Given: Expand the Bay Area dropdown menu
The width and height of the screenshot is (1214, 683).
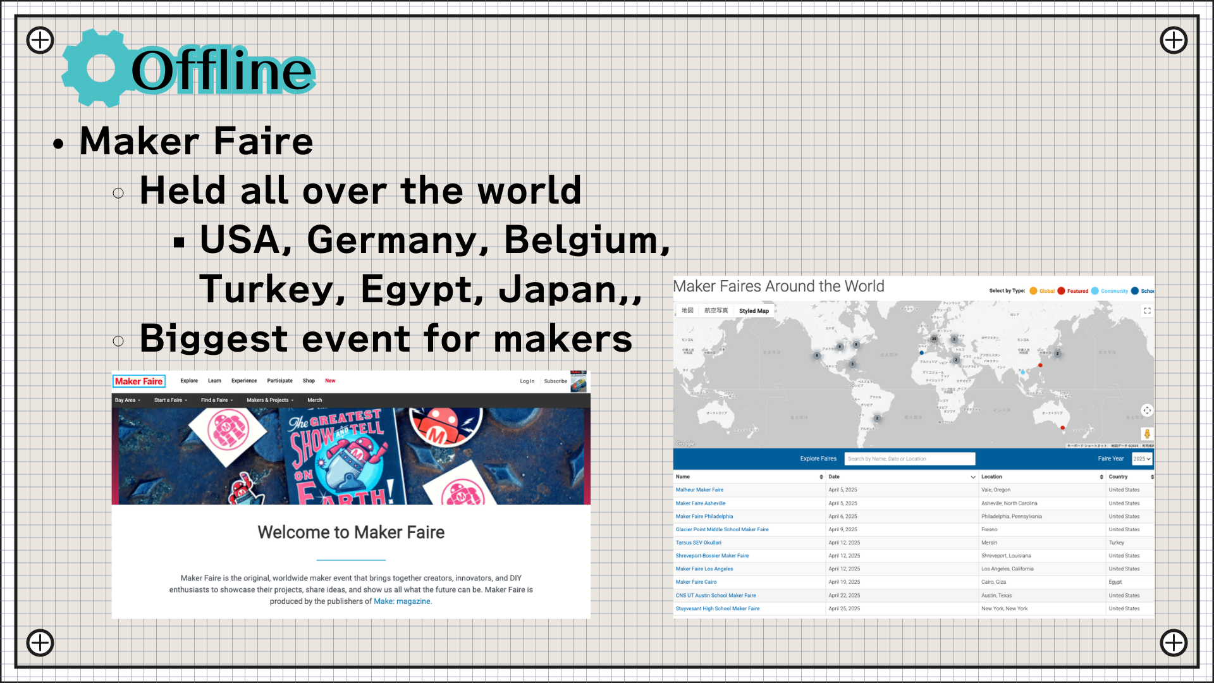Looking at the screenshot, I should pyautogui.click(x=128, y=400).
